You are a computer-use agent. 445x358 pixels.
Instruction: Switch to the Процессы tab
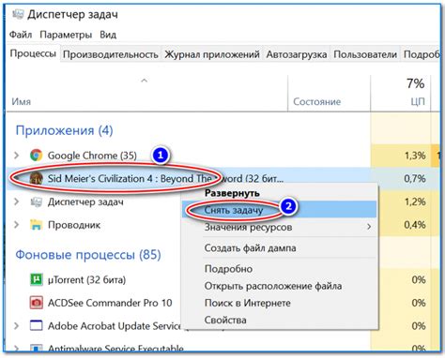(33, 53)
